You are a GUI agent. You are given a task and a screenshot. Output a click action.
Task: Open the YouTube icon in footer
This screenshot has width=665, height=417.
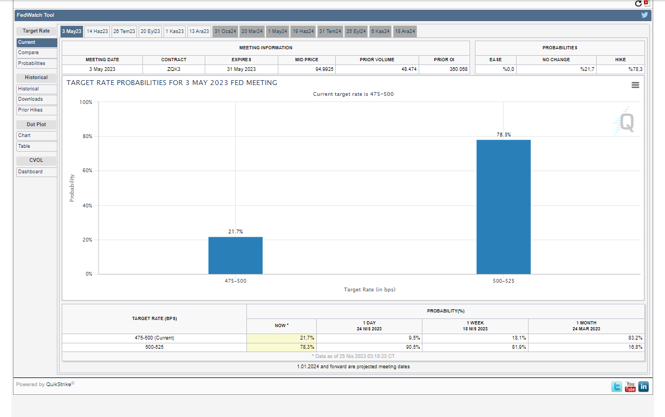pos(630,387)
